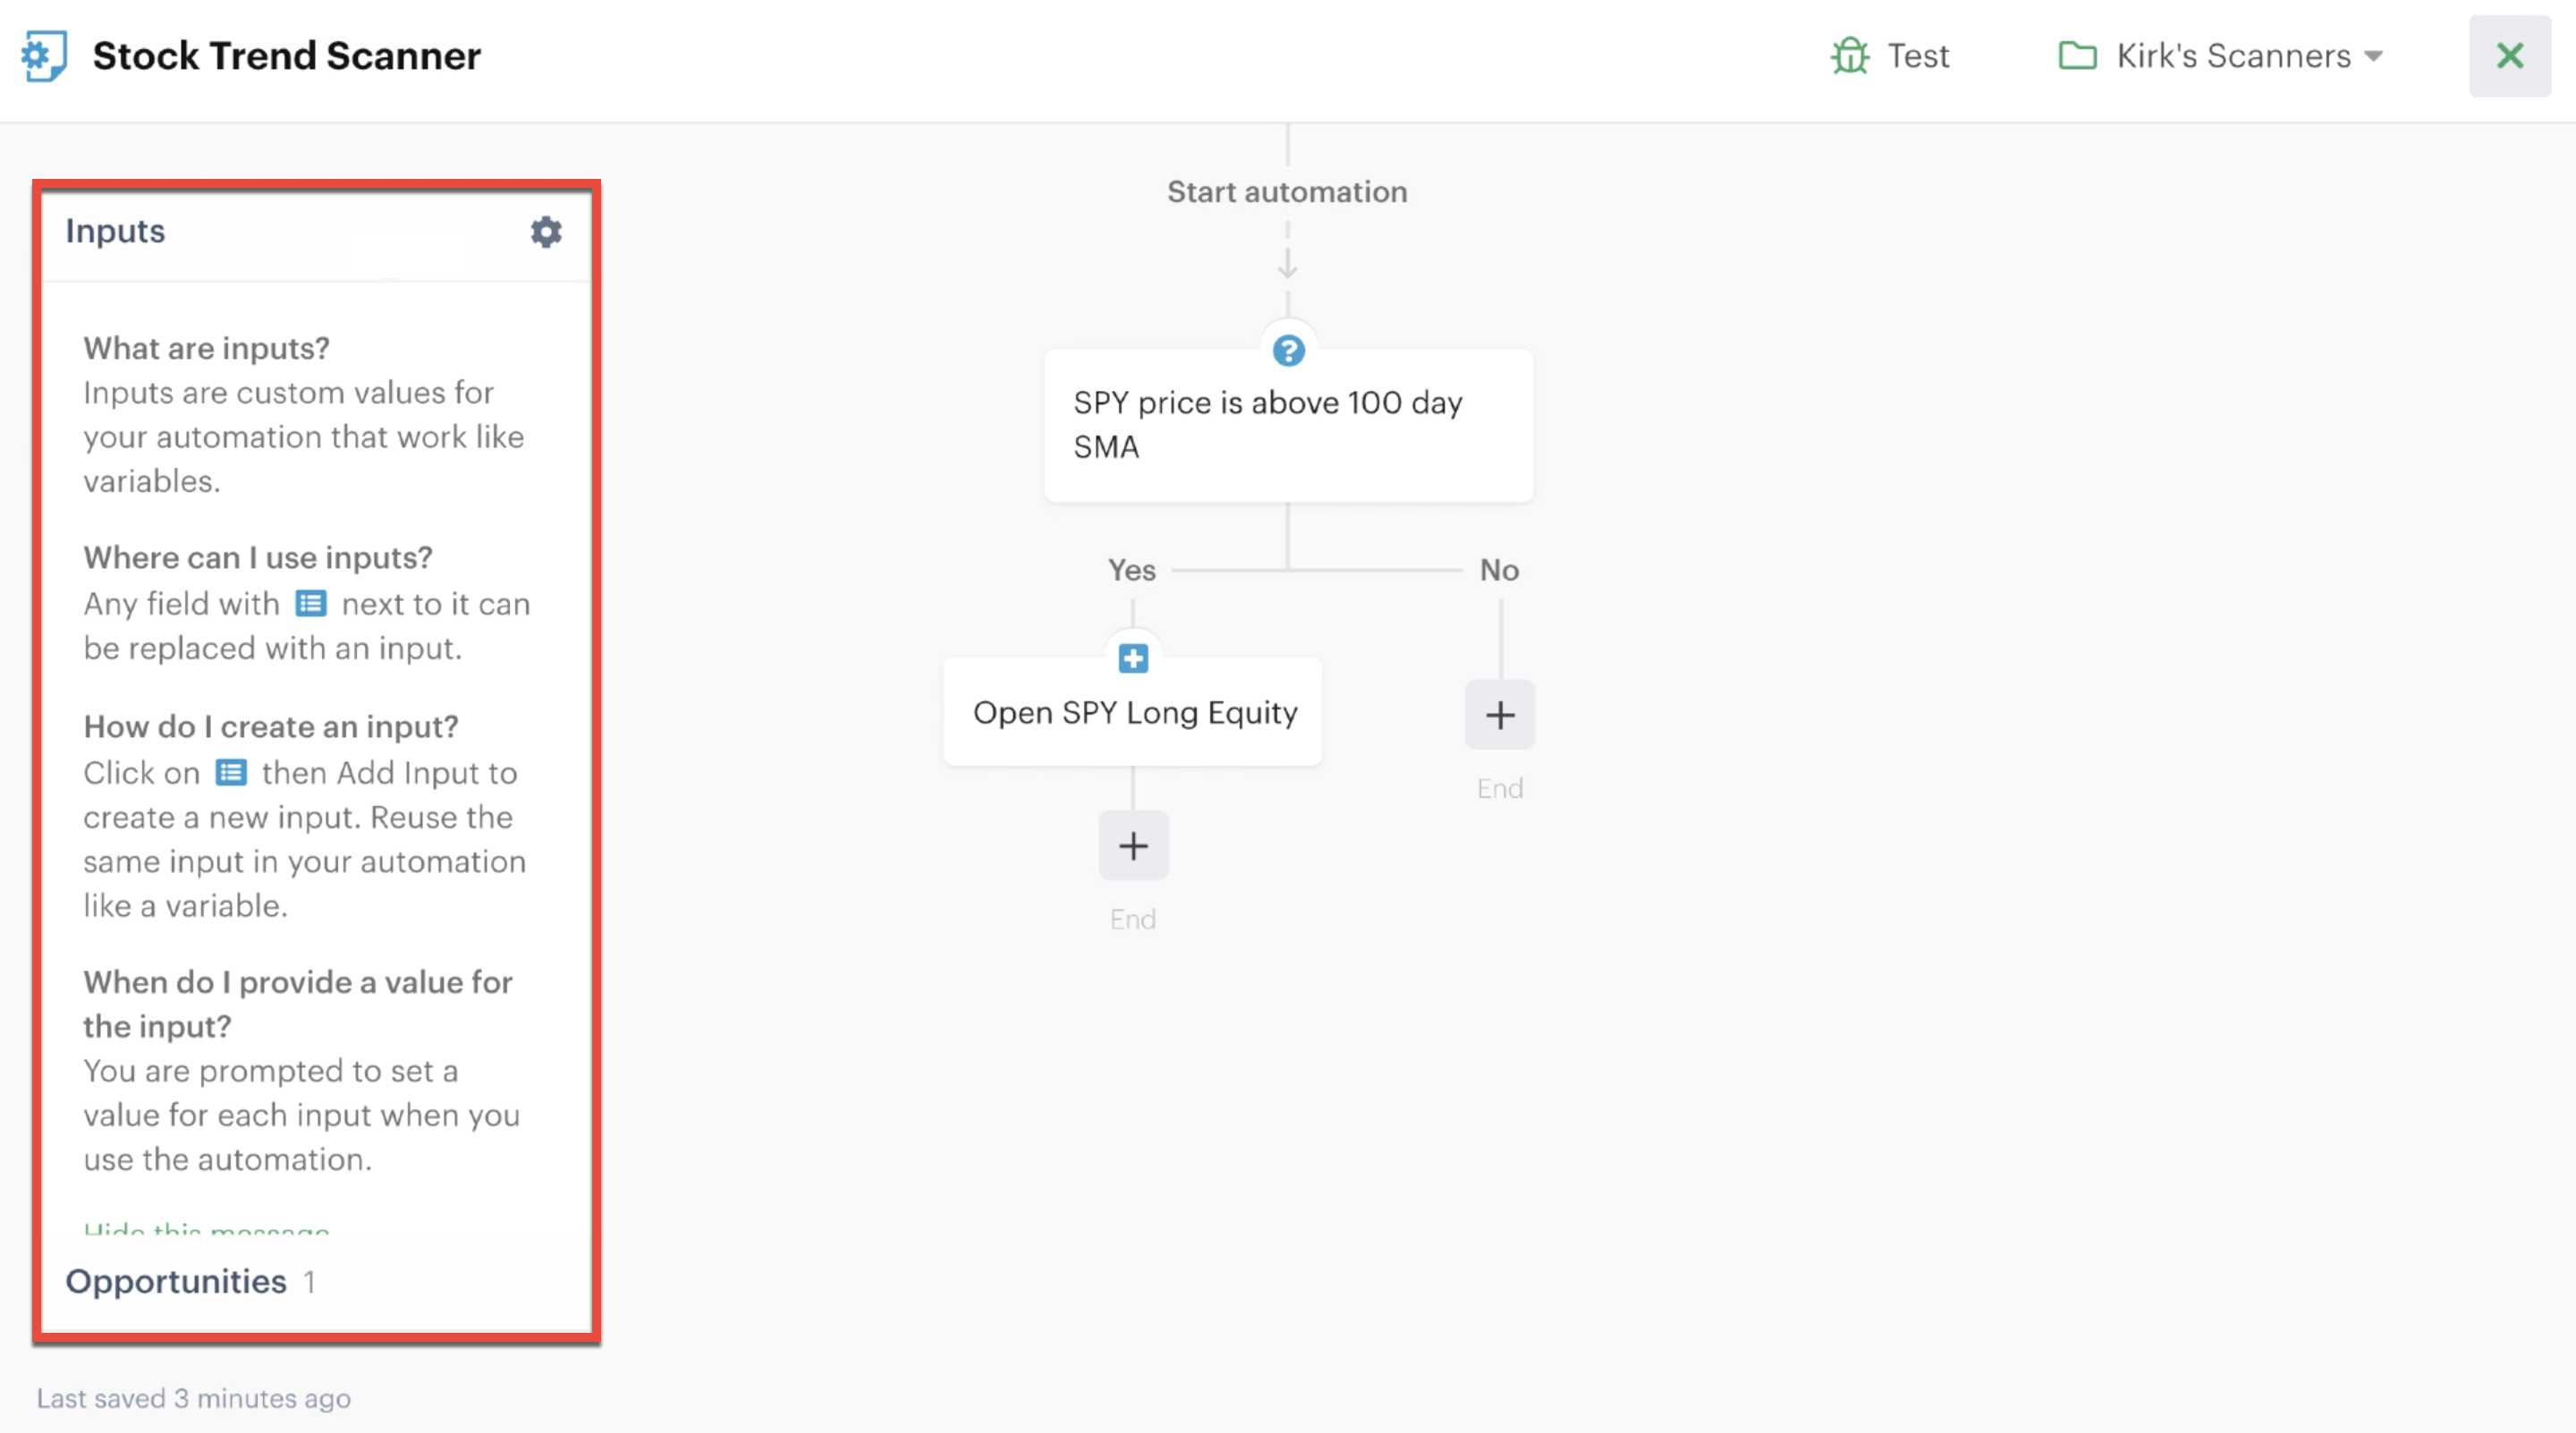
Task: Click the input list icon after 'Click on'
Action: (x=231, y=773)
